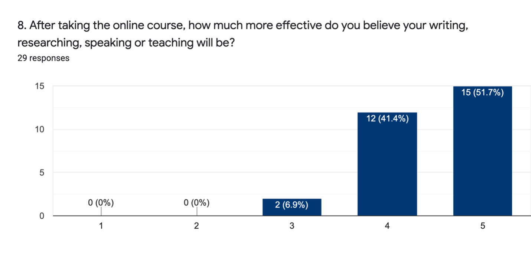Click y-axis value 0

pyautogui.click(x=42, y=216)
